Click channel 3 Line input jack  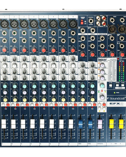(24, 33)
